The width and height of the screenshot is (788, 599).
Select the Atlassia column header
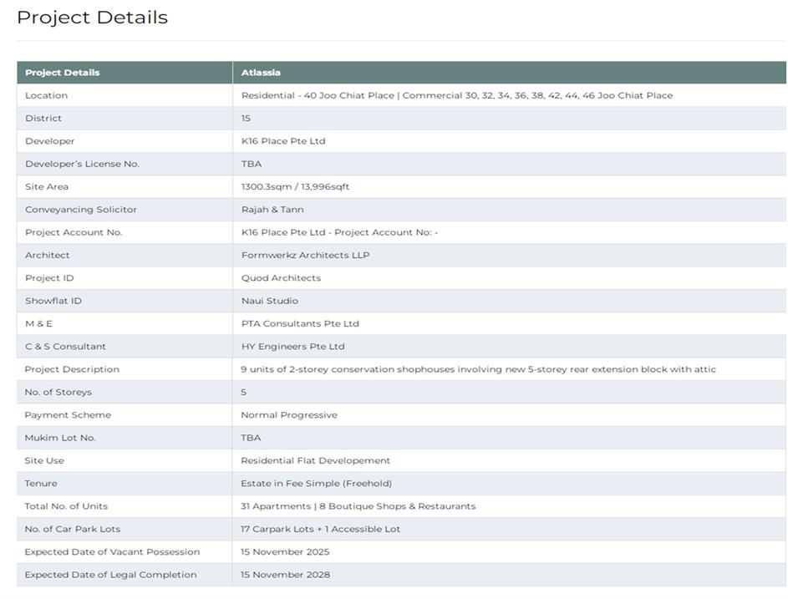coord(261,73)
